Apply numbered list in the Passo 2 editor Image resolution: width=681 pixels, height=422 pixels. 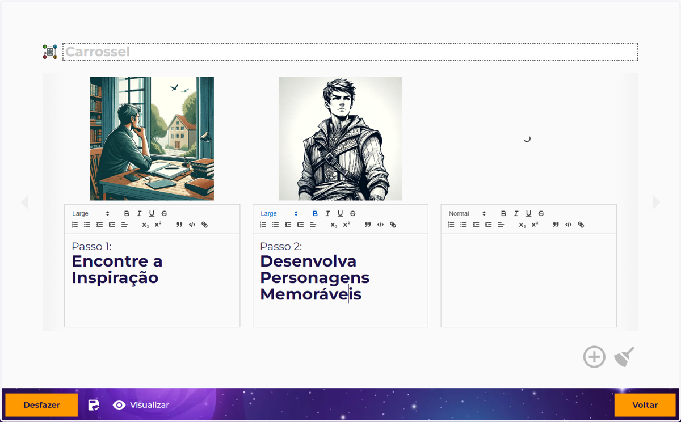(x=263, y=225)
